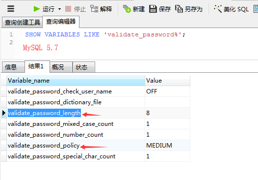Viewport: 258px width, 180px height.
Task: Select the OFF value cell
Action: coord(167,91)
